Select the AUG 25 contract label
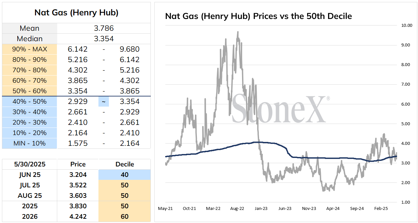 [x=29, y=196]
